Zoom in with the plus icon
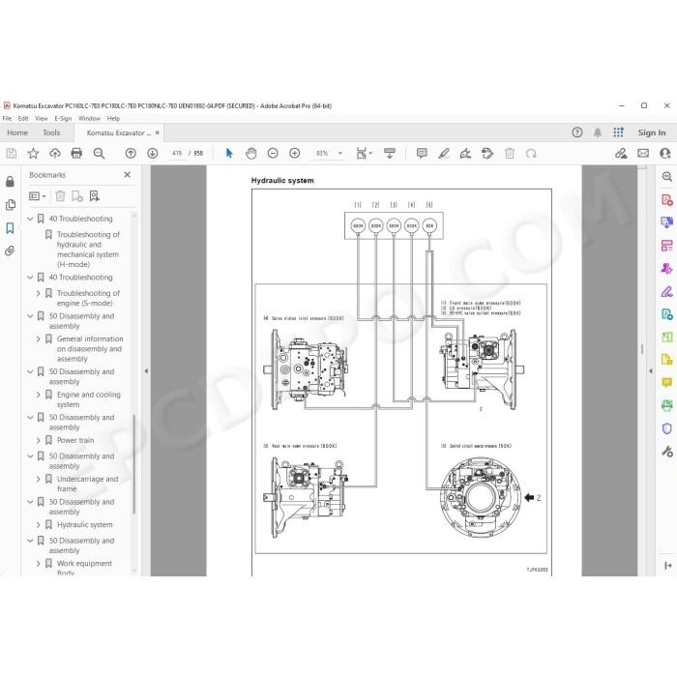677x677 pixels. [x=294, y=153]
